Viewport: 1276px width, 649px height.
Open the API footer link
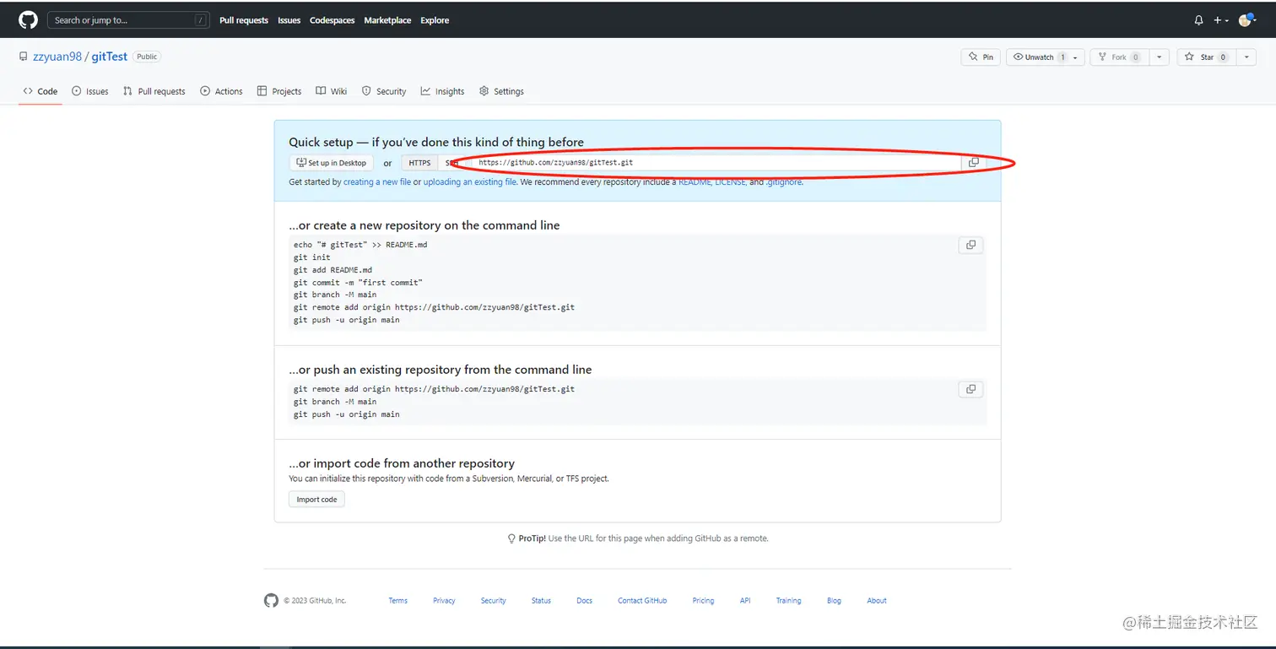click(x=745, y=601)
